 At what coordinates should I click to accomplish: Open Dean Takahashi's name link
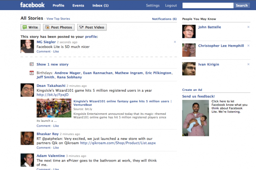click(x=51, y=86)
